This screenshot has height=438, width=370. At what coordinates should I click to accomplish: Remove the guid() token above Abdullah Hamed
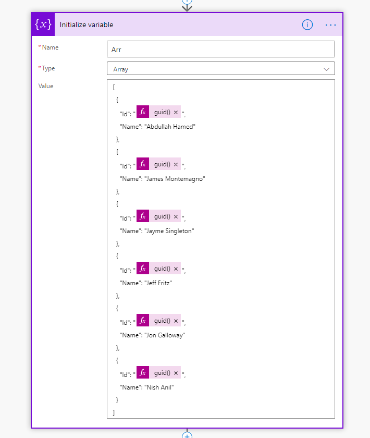(176, 112)
